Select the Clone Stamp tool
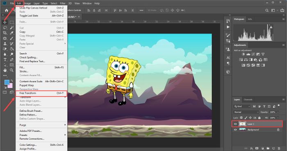Screen dimensions: 287x151 [x=5, y=43]
